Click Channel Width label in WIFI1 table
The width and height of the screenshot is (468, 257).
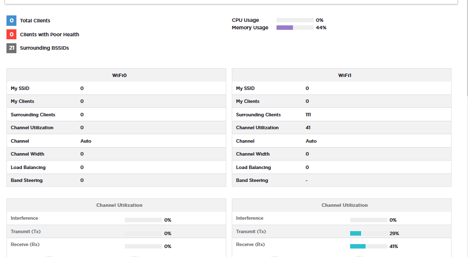pyautogui.click(x=253, y=154)
